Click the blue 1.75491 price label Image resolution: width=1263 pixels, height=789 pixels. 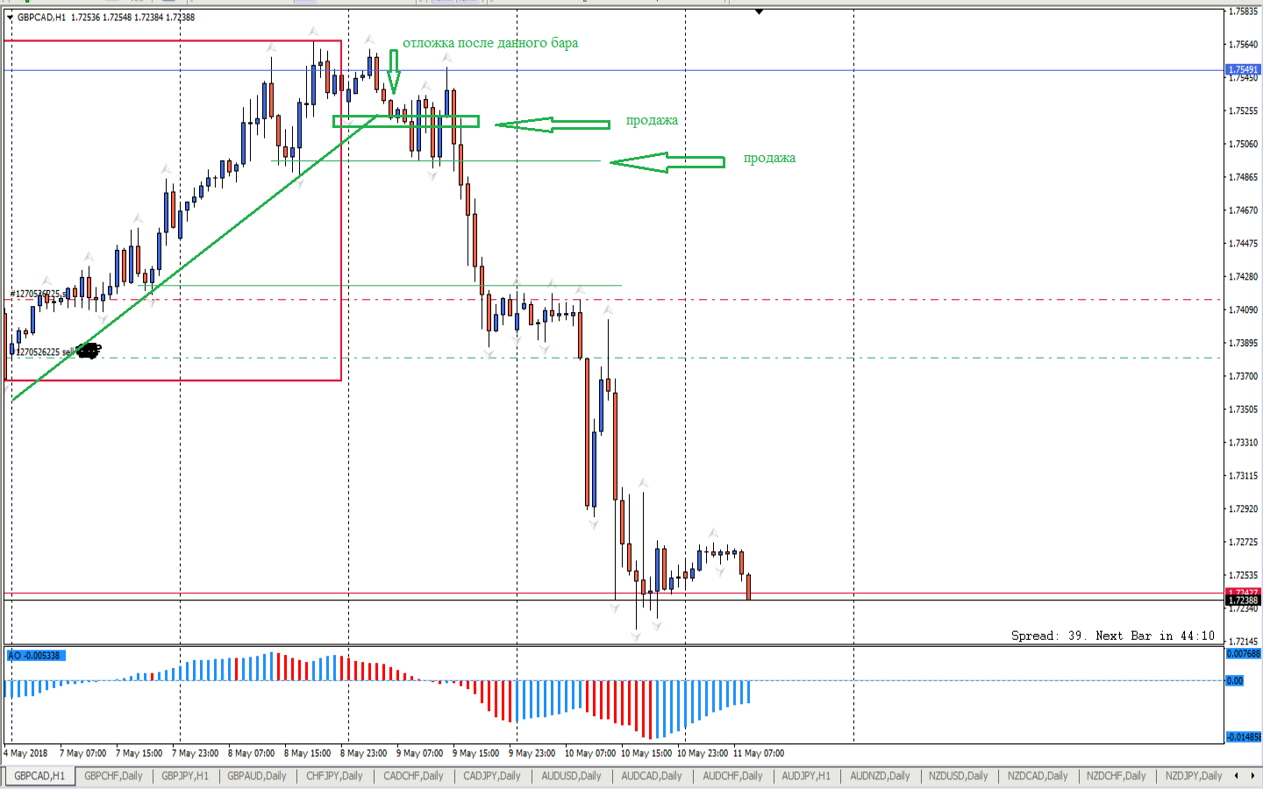[x=1243, y=70]
